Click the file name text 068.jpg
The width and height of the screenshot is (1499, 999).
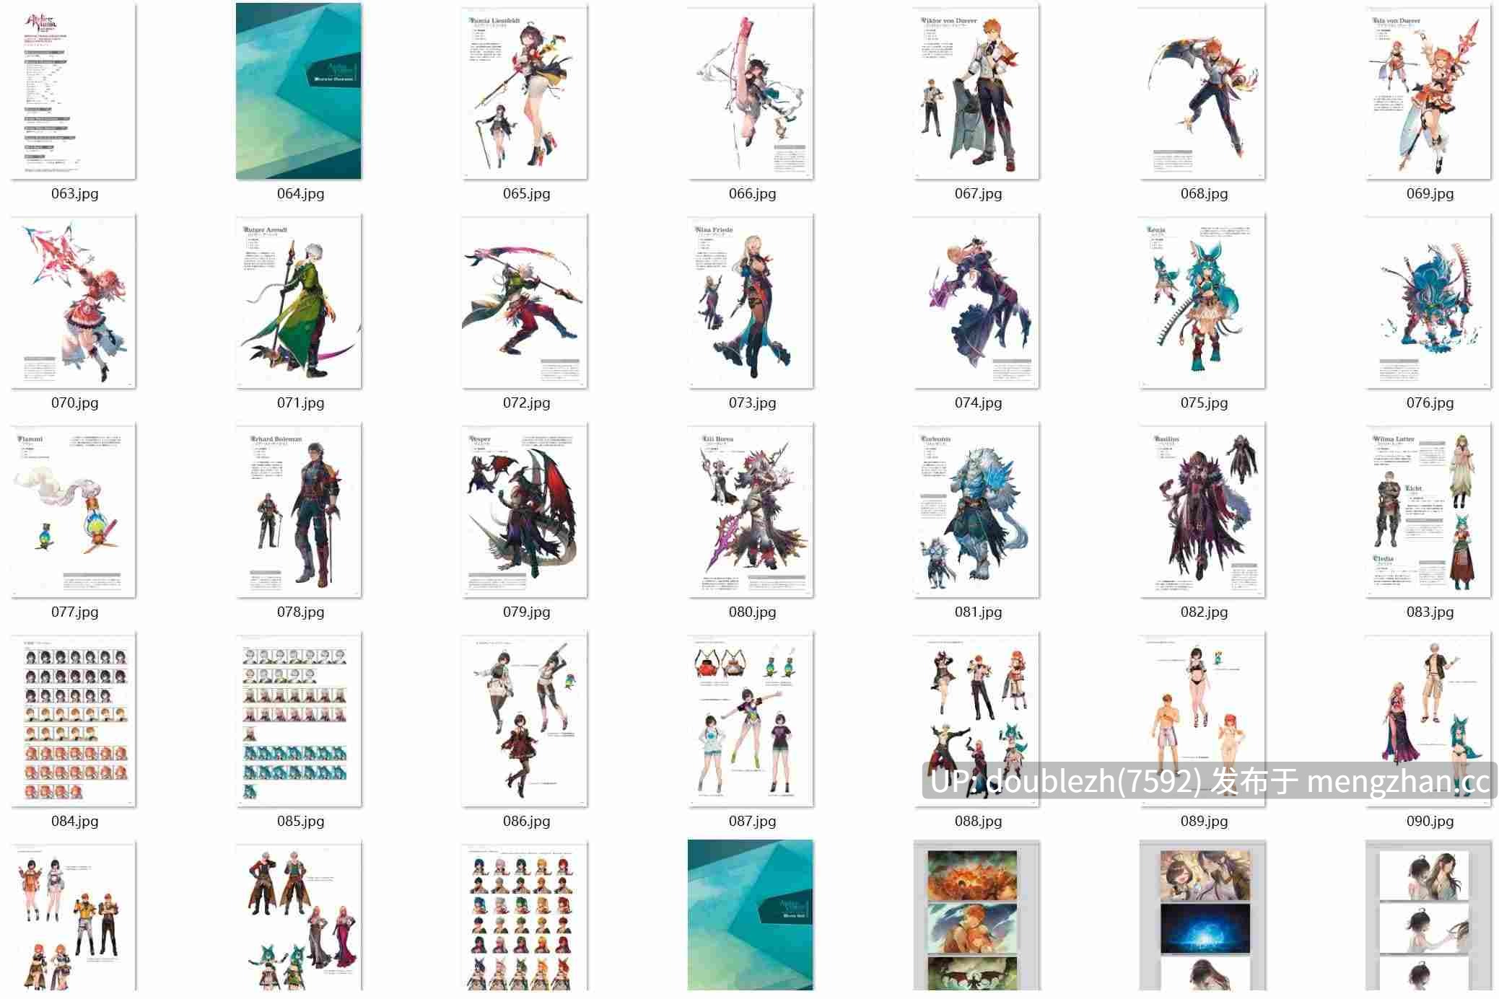click(x=1204, y=193)
